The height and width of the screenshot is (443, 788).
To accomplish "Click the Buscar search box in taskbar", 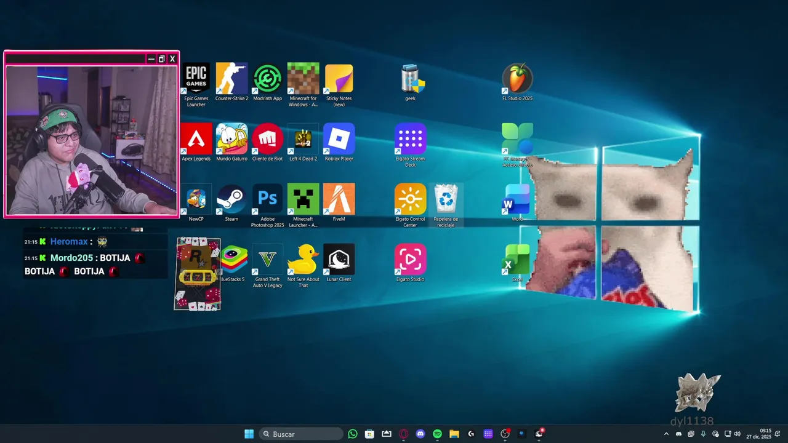I will coord(301,434).
